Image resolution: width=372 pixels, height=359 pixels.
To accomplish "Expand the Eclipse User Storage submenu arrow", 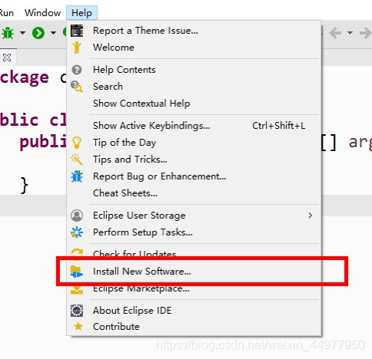I will click(x=311, y=216).
